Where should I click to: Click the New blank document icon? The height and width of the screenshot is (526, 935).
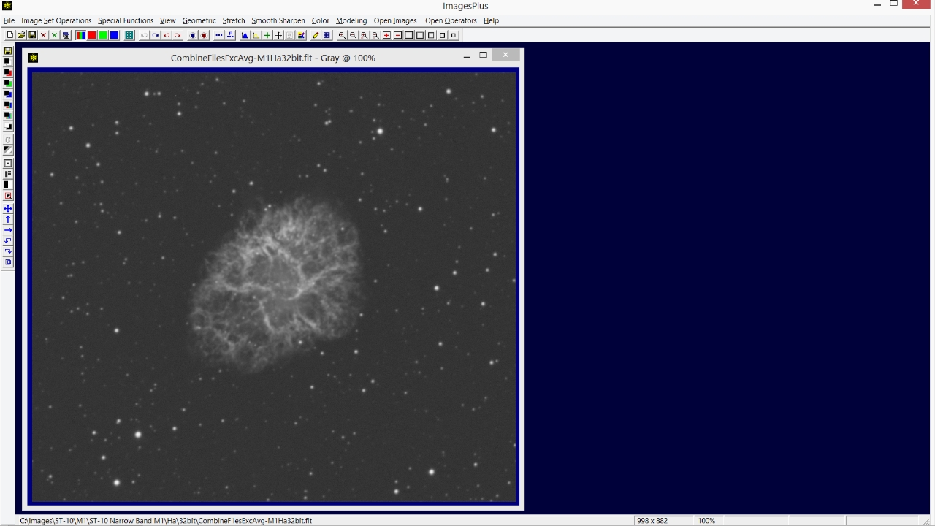10,35
